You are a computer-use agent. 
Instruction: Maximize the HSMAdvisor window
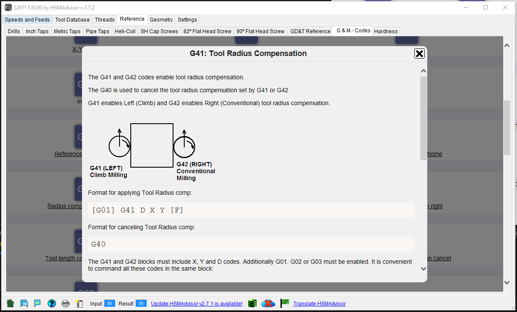[x=485, y=7]
